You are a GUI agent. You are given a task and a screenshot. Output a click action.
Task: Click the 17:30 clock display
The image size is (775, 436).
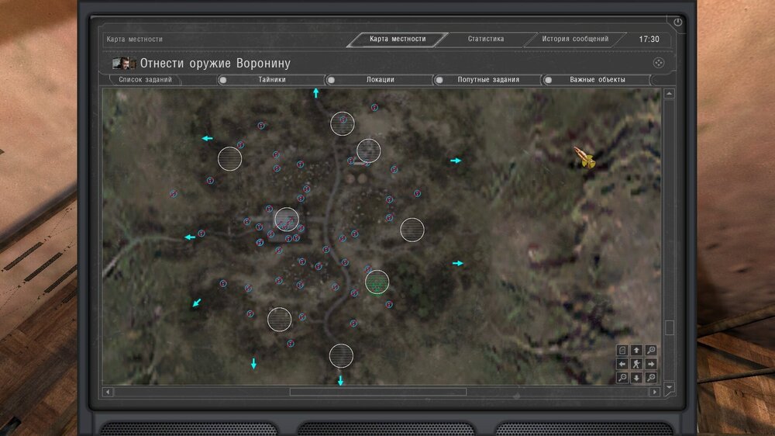[649, 39]
